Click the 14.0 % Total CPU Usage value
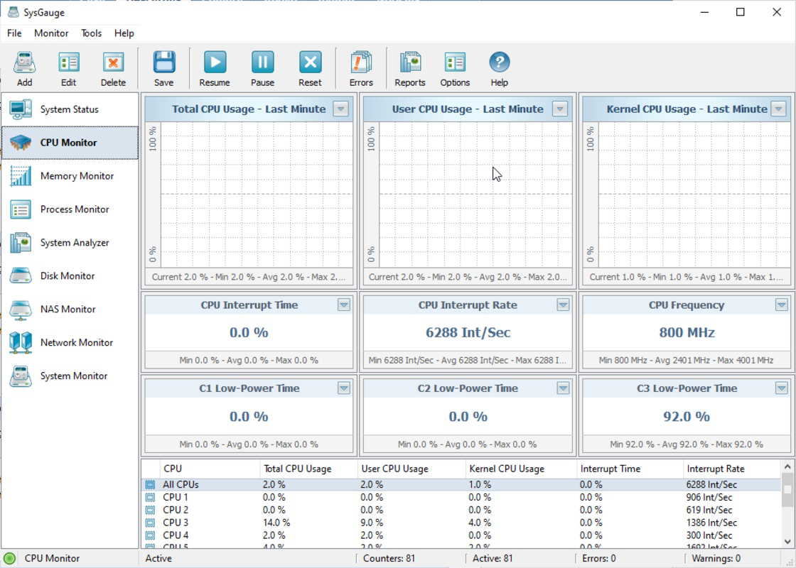The image size is (796, 568). (x=276, y=523)
